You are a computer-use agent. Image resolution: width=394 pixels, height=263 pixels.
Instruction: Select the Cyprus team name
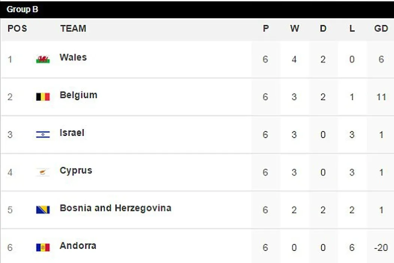[x=75, y=170]
